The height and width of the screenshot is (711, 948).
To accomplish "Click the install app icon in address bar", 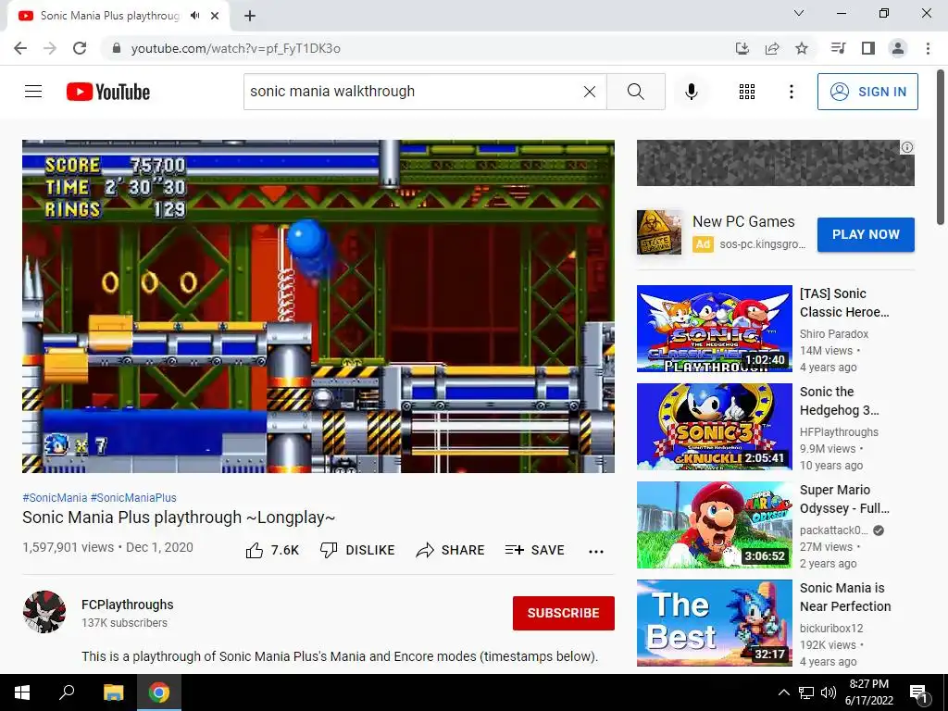I will [x=742, y=48].
